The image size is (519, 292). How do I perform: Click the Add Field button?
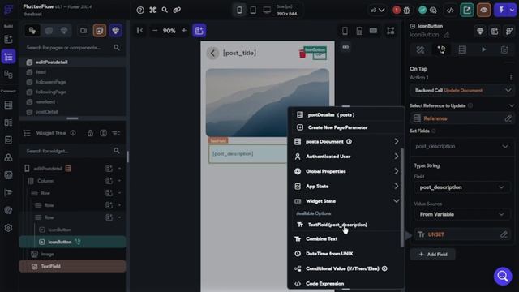(433, 254)
